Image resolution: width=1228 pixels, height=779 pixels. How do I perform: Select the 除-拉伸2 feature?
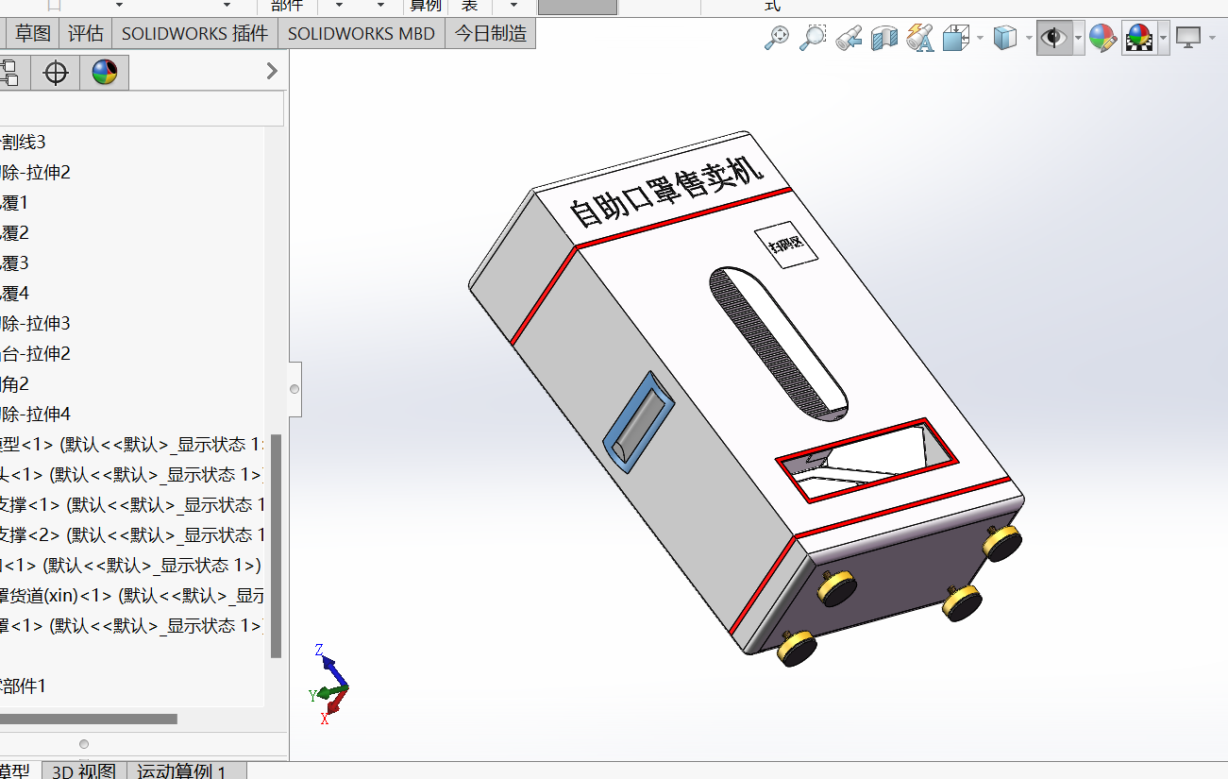(35, 173)
